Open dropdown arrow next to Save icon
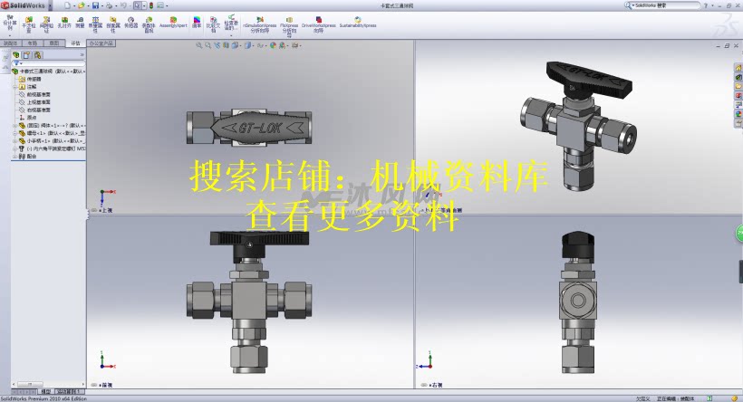The image size is (743, 402). coord(101,5)
